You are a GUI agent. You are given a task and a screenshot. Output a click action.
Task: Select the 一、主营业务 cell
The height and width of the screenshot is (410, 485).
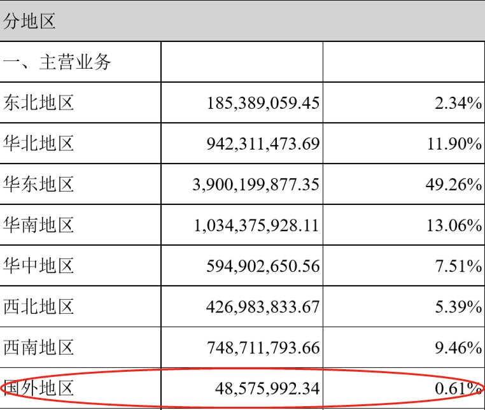(57, 62)
